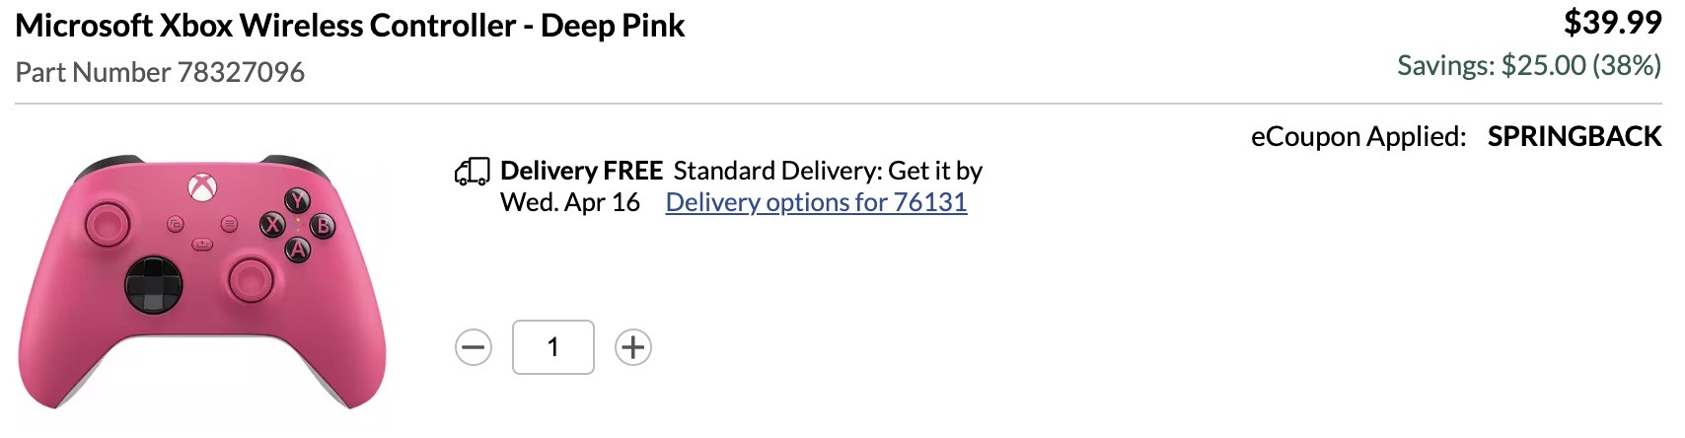
Task: Click the B button on the controller image
Action: (323, 226)
